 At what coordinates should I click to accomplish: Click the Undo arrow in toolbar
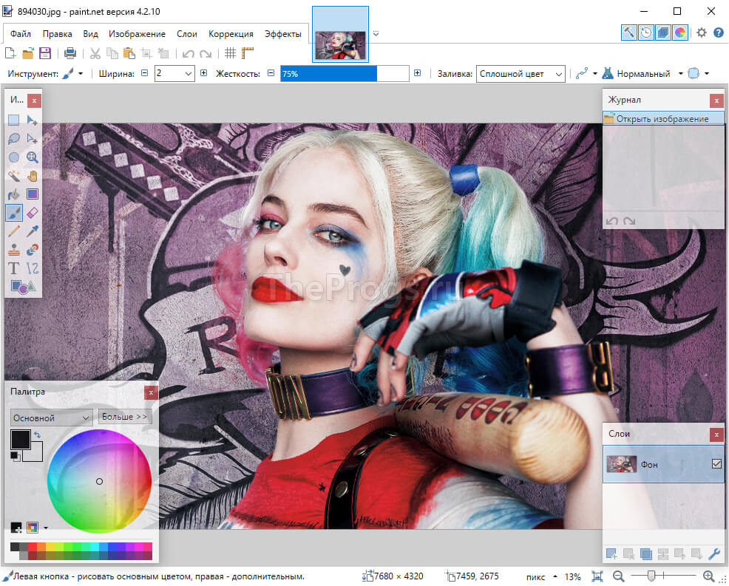pyautogui.click(x=189, y=53)
